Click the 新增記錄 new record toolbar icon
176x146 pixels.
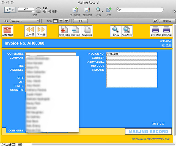coord(75,12)
